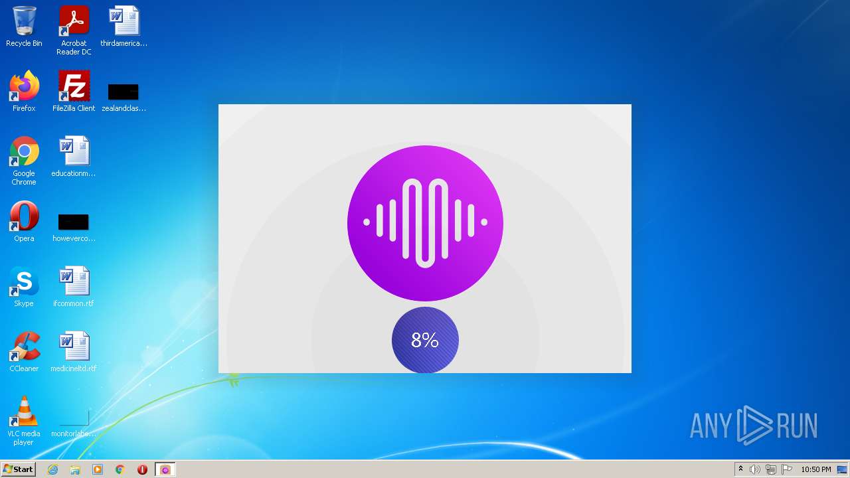This screenshot has height=478, width=850.
Task: Select the zealandclas desktop file
Action: [x=124, y=97]
